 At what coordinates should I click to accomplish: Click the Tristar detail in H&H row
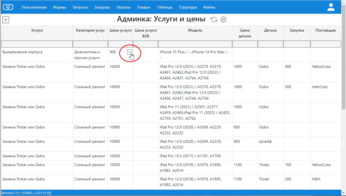pos(271,182)
